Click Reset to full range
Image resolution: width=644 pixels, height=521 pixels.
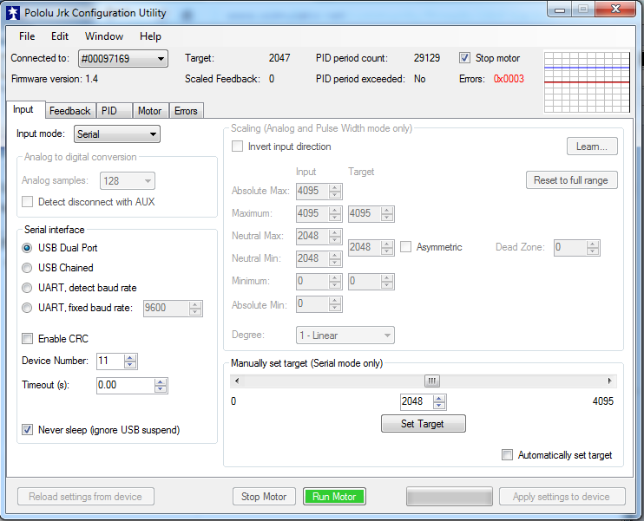pyautogui.click(x=571, y=180)
